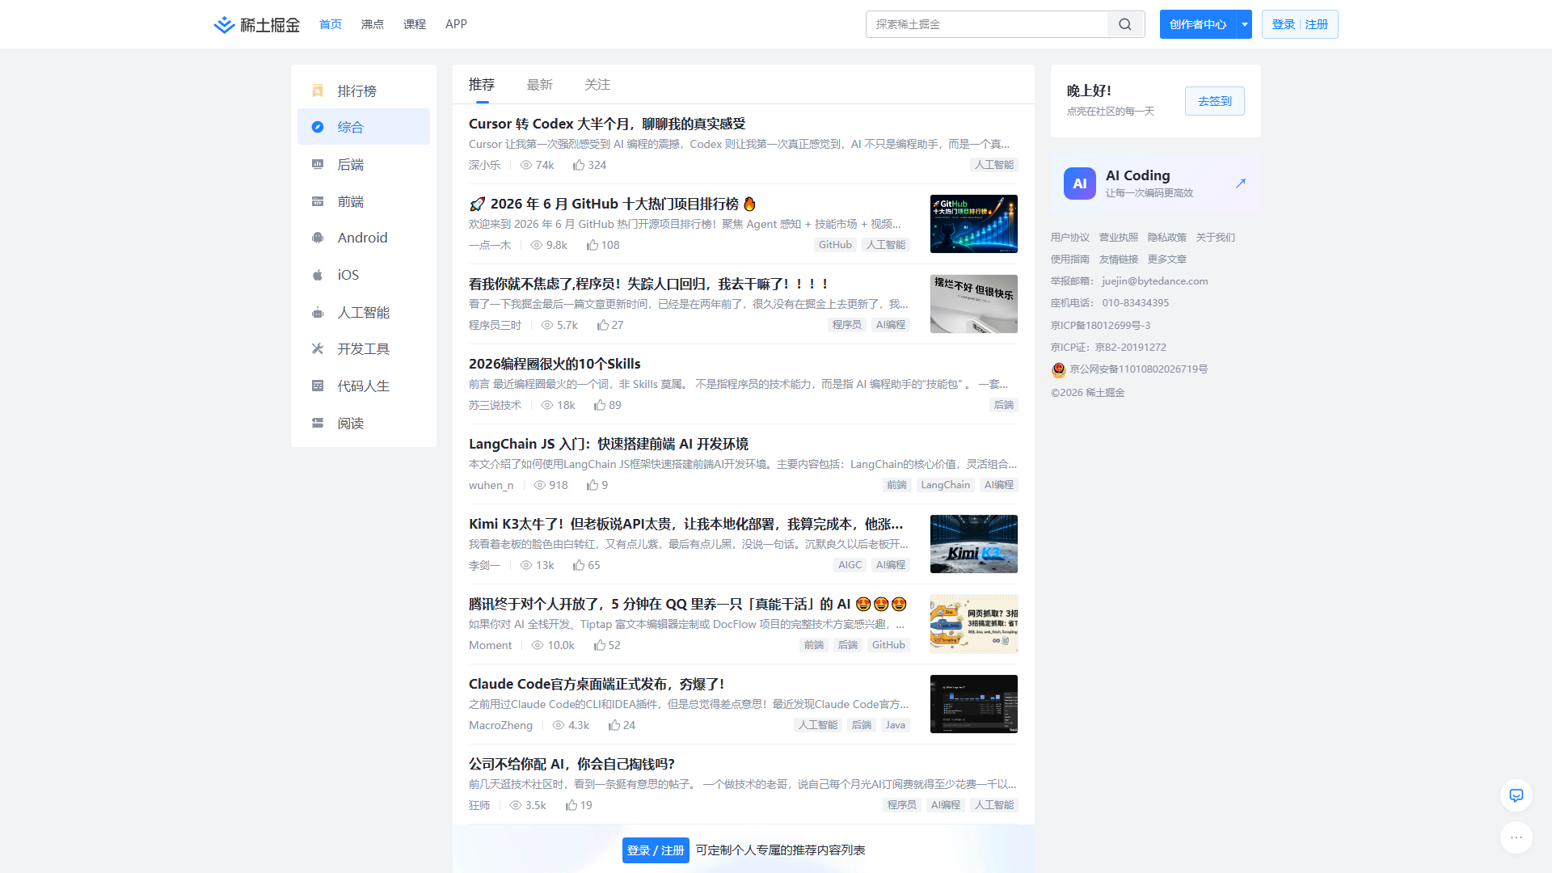Screen dimensions: 1552x873
Task: Click the iOS apple icon
Action: click(318, 275)
